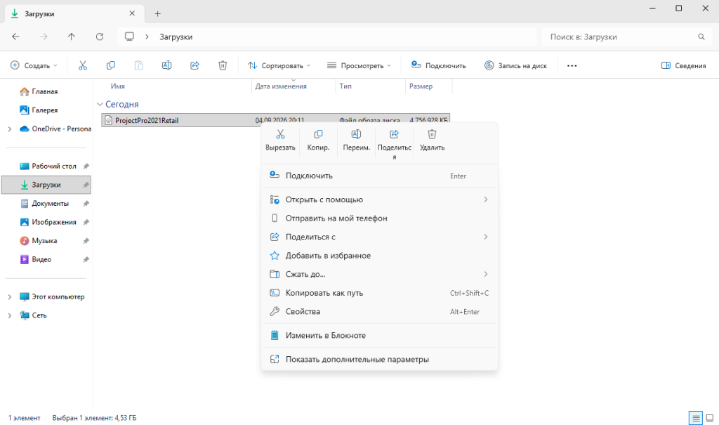Click the Rename icon in the toolbar

pos(167,65)
